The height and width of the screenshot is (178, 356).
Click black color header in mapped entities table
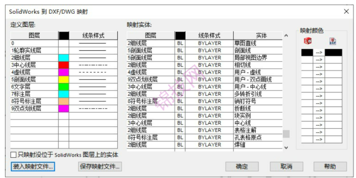[x=180, y=36]
